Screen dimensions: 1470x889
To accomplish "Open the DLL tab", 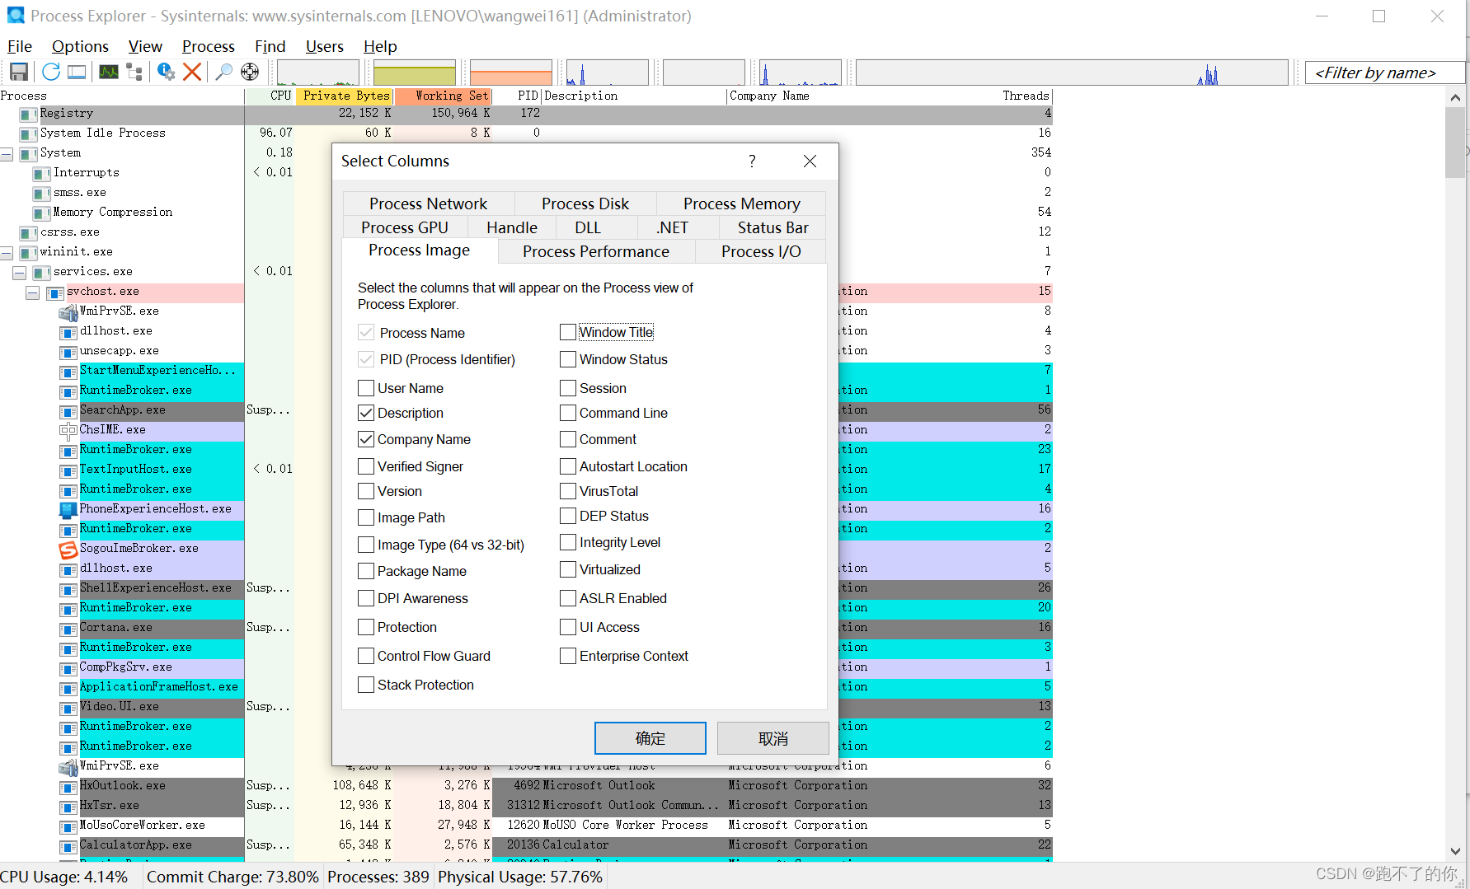I will (588, 227).
